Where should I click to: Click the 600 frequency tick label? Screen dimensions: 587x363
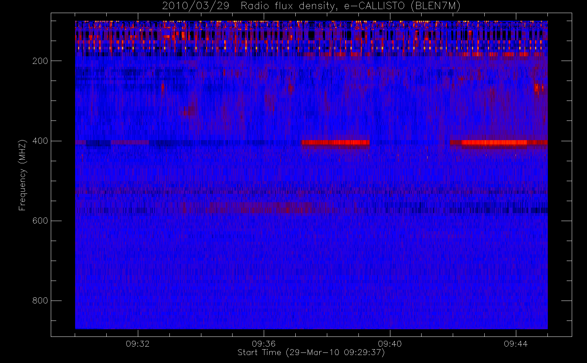(x=40, y=221)
